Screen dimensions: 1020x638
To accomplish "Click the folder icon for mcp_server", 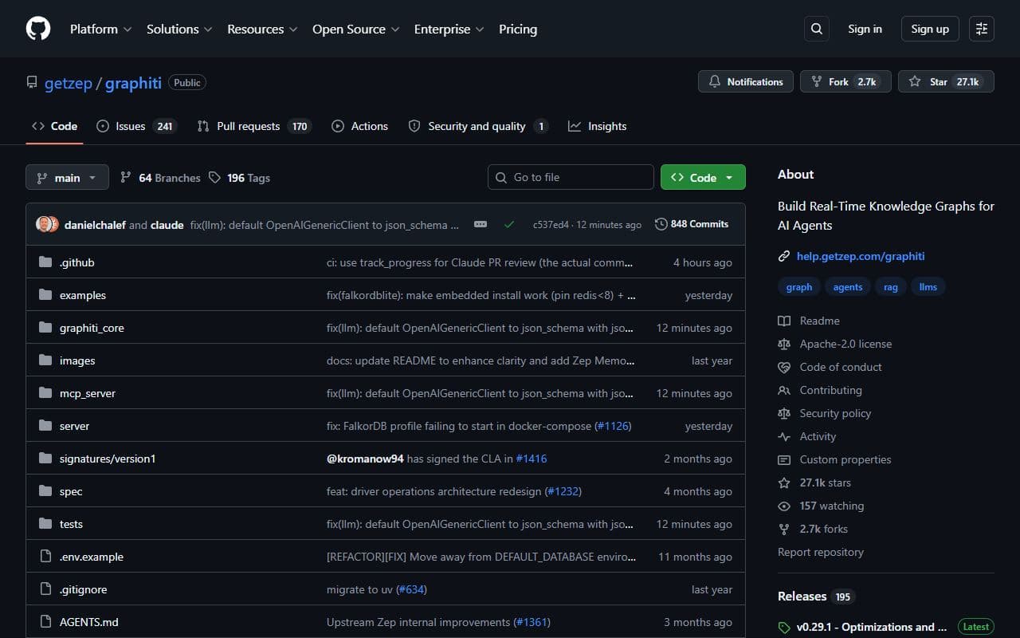I will [x=45, y=393].
